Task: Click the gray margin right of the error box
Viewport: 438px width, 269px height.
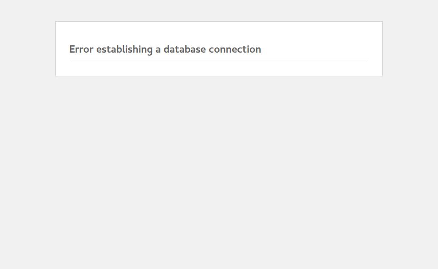Action: pos(410,49)
